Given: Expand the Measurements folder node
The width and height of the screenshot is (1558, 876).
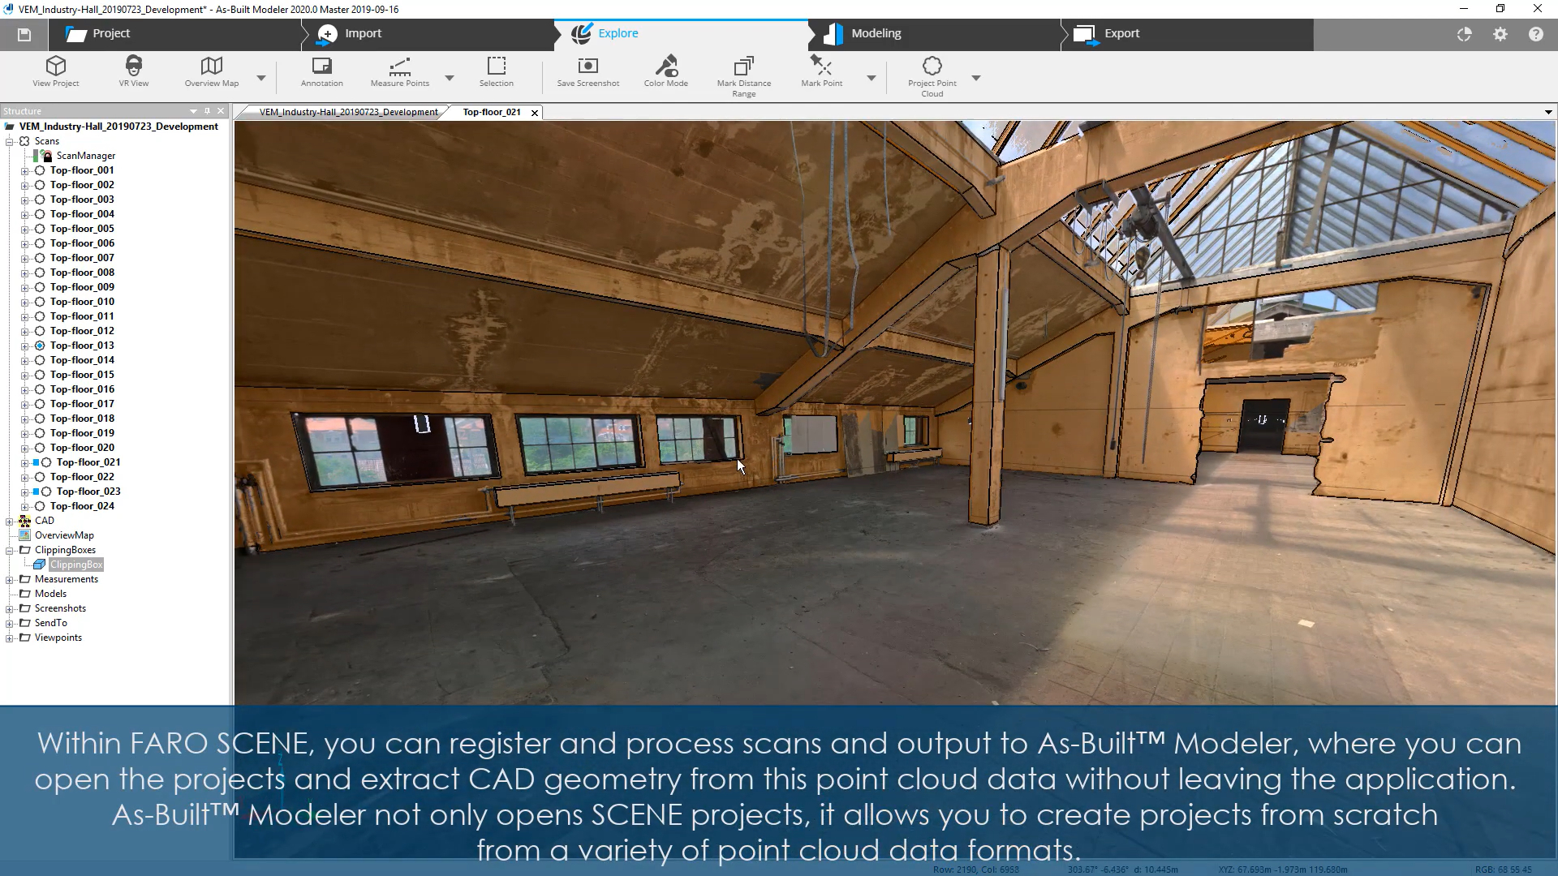Looking at the screenshot, I should click(10, 579).
